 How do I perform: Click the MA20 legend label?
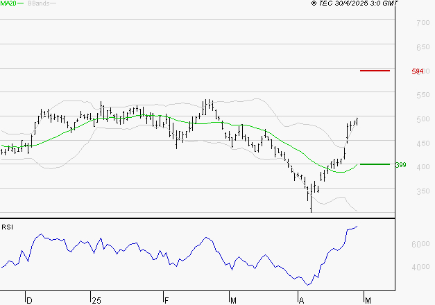[x=8, y=4]
